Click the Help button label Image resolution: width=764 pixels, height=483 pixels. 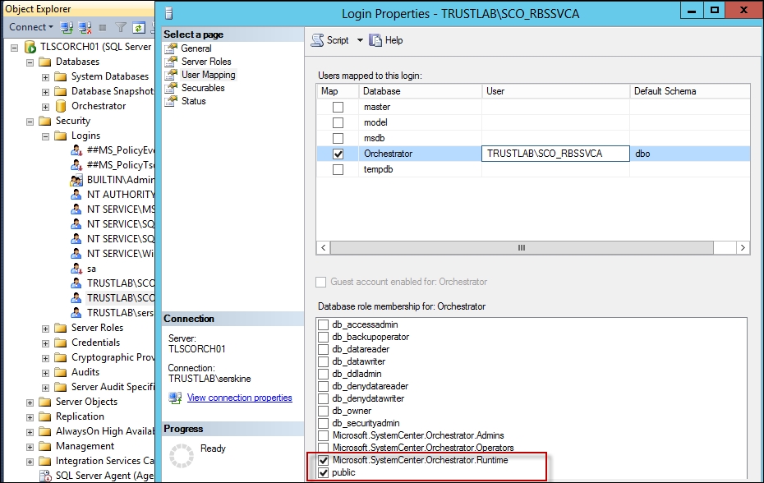[394, 40]
